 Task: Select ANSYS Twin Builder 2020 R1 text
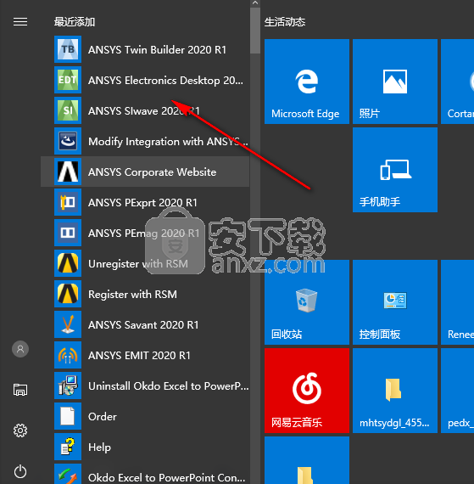tap(157, 50)
